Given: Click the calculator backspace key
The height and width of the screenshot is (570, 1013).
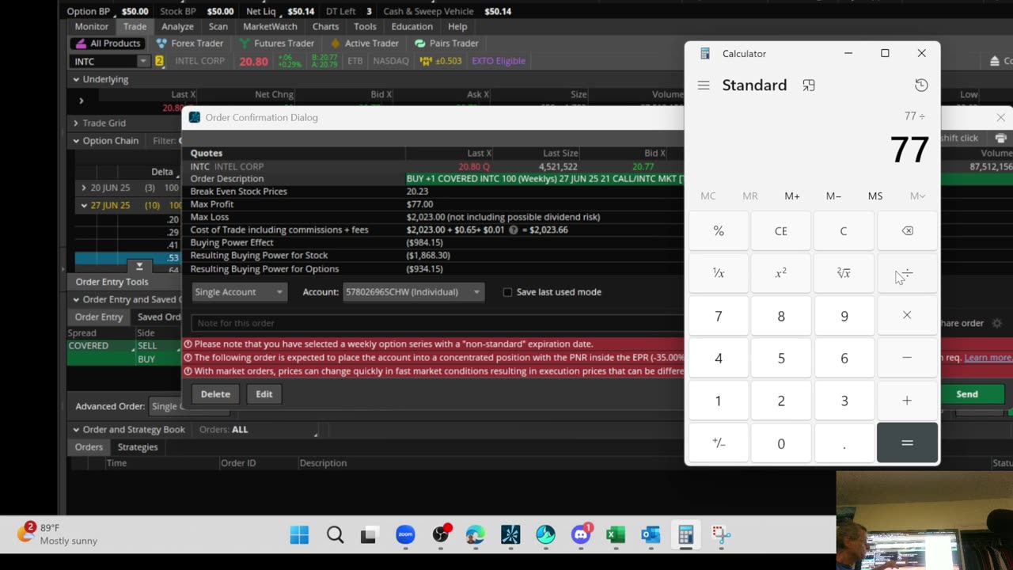Looking at the screenshot, I should click(x=907, y=231).
